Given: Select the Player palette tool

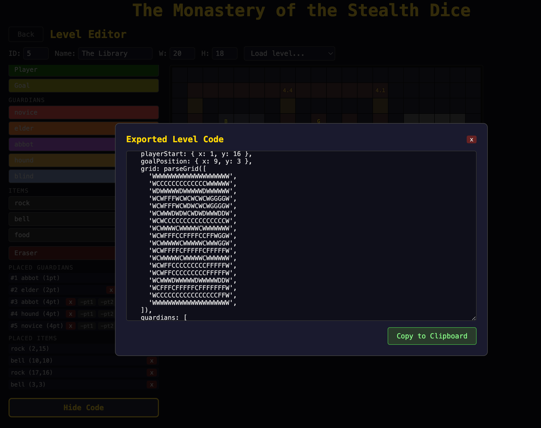Looking at the screenshot, I should click(x=84, y=70).
